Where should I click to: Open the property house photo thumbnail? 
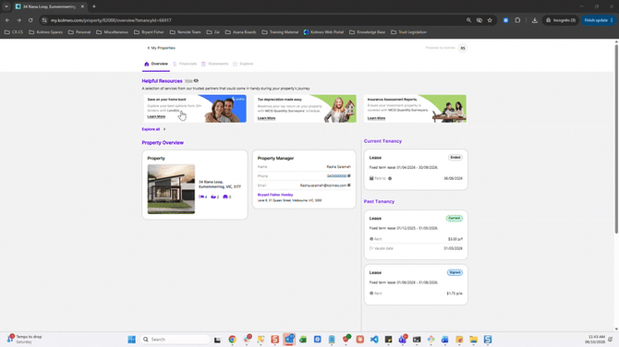[171, 189]
